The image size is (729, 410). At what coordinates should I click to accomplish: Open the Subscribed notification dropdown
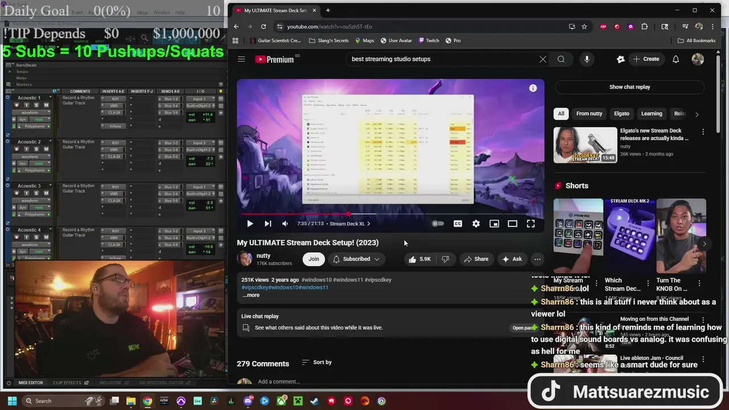click(357, 259)
